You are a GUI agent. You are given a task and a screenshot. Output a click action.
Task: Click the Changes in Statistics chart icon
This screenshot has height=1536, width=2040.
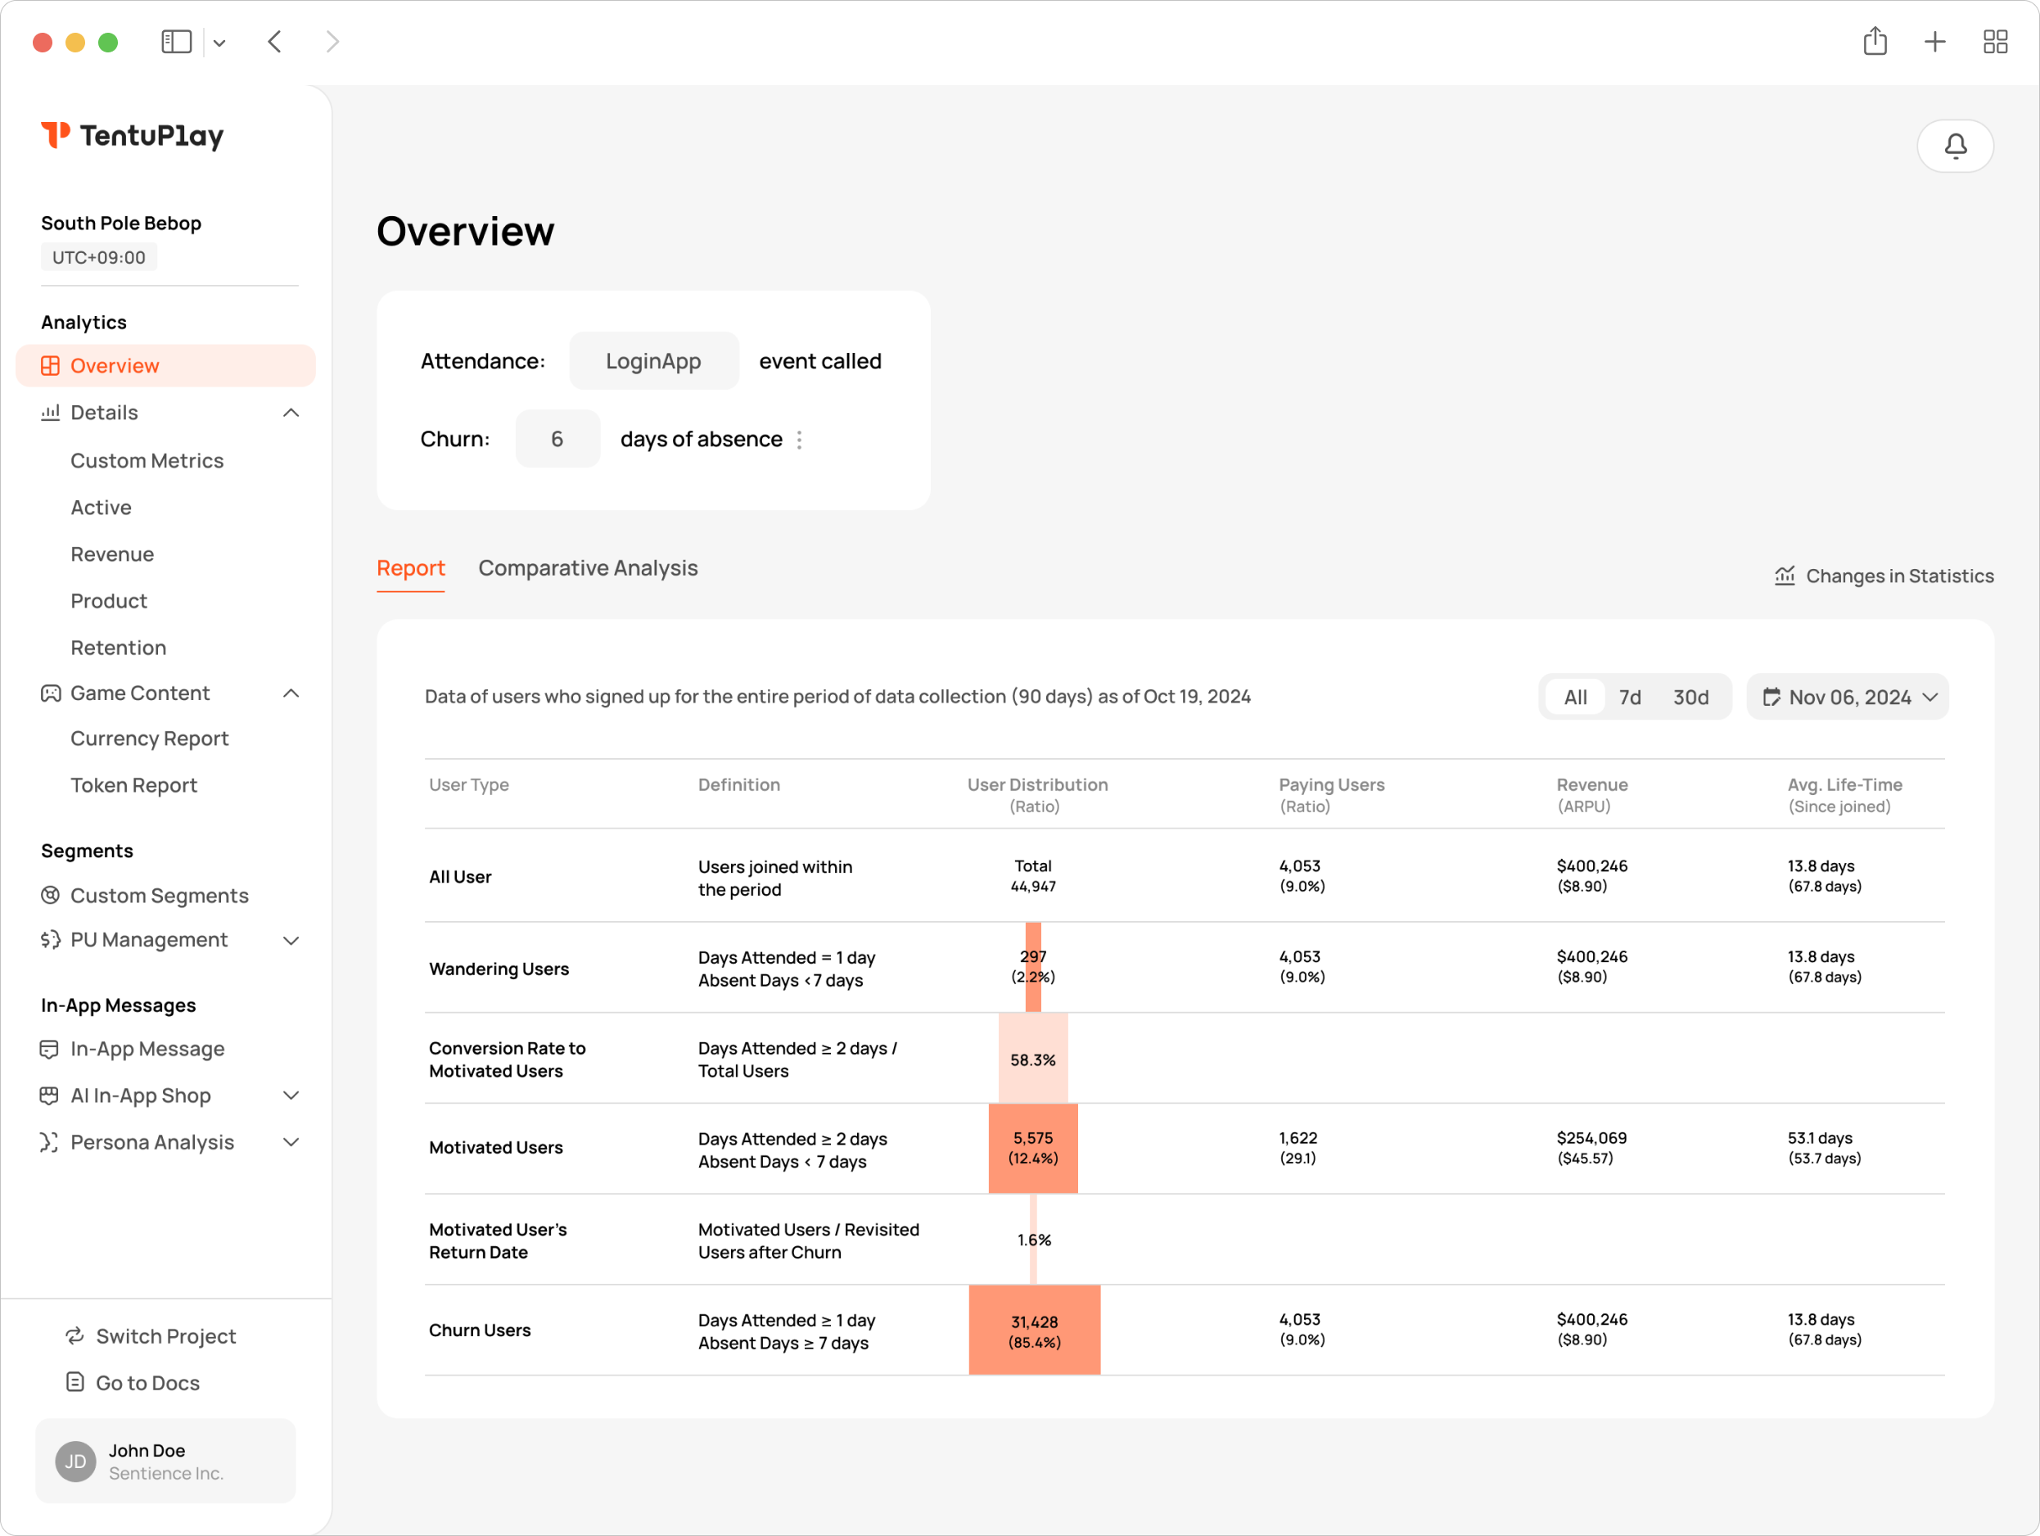tap(1785, 576)
